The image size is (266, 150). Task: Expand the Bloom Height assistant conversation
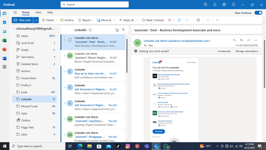[x=64, y=56]
